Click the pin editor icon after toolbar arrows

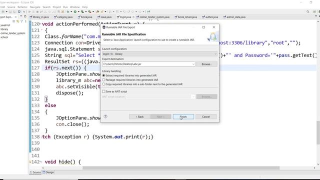click(148, 11)
